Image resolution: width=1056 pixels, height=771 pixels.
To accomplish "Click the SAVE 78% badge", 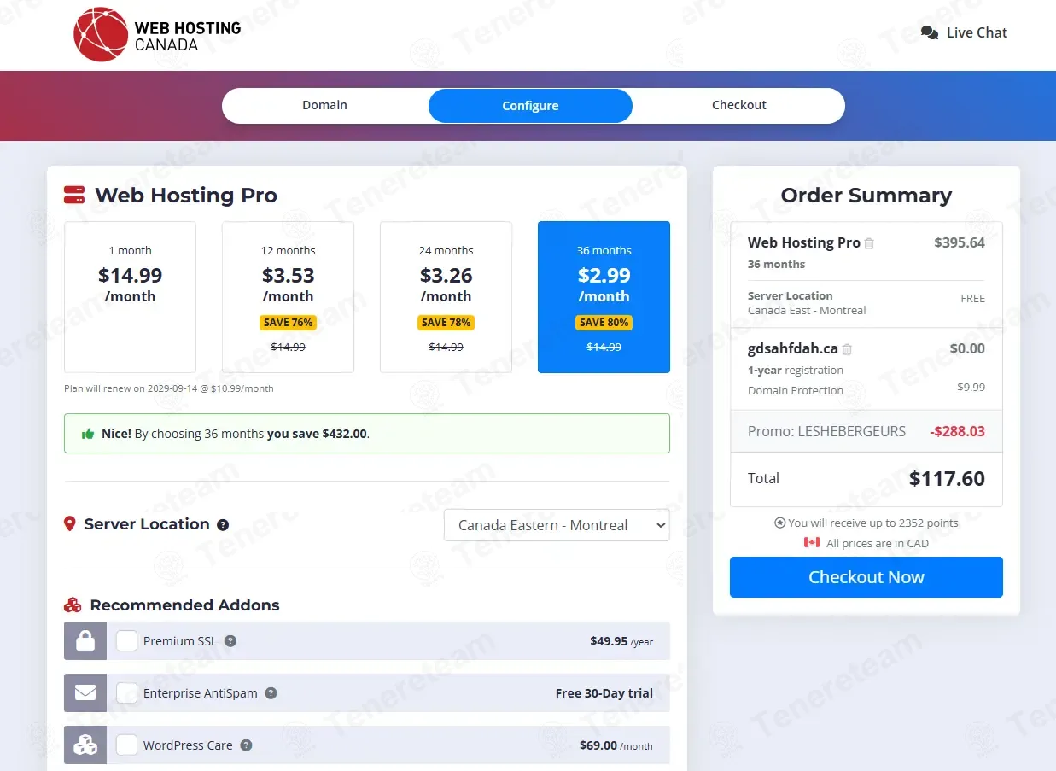I will point(446,323).
